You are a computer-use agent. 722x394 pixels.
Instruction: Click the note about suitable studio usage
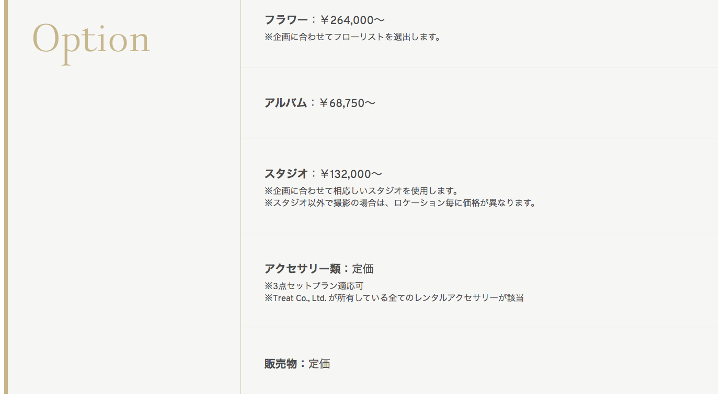361,190
